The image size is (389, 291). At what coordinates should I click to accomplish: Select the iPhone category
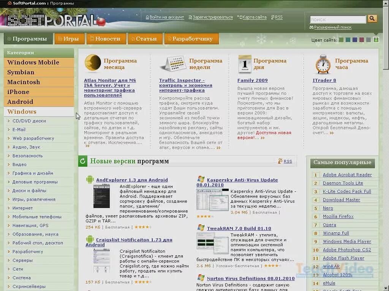click(39, 92)
